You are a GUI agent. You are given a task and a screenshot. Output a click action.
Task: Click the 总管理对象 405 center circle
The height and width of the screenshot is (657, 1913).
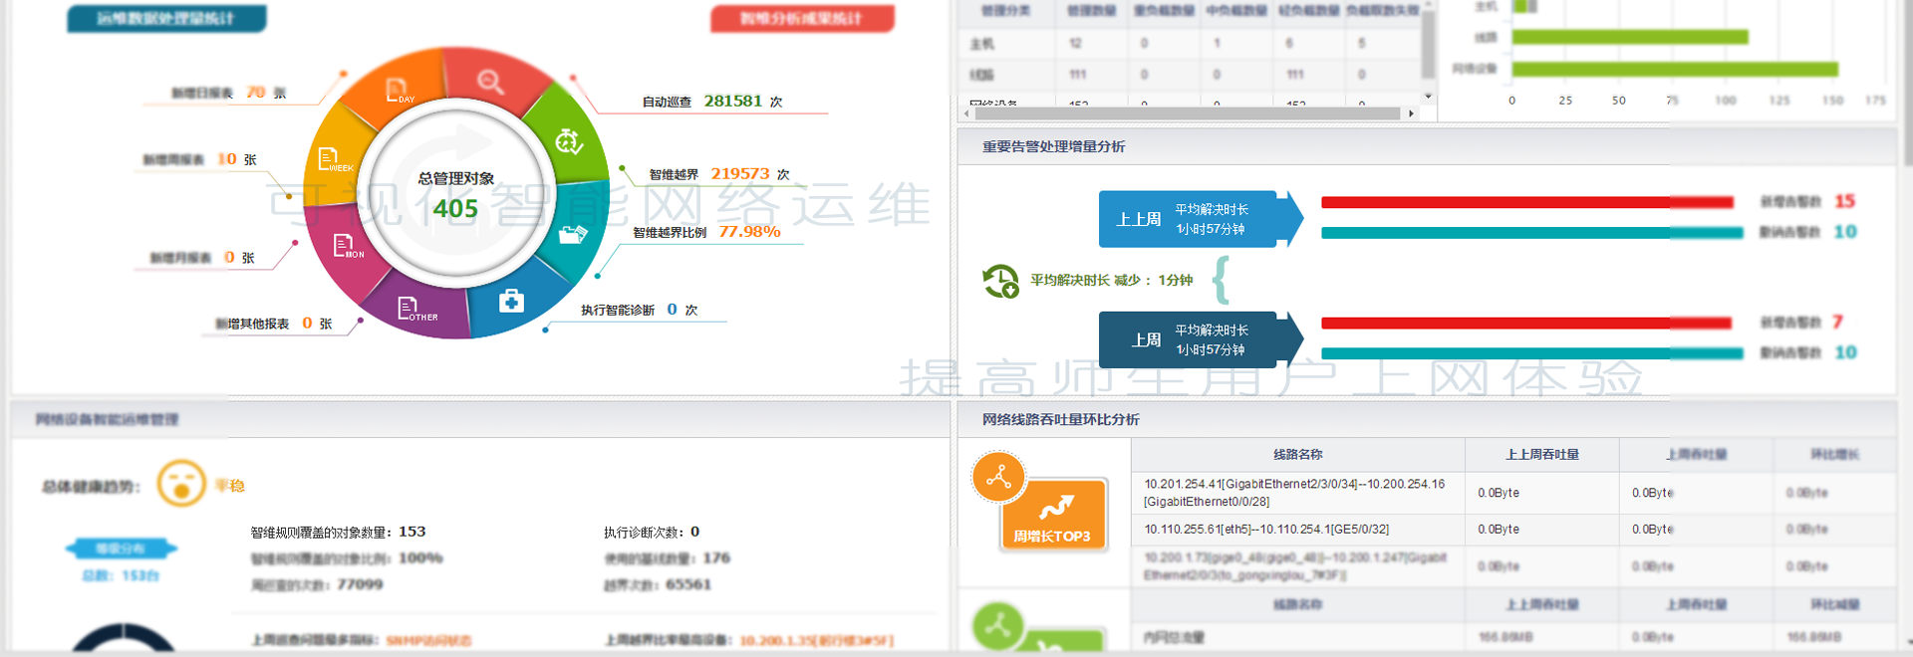455,195
